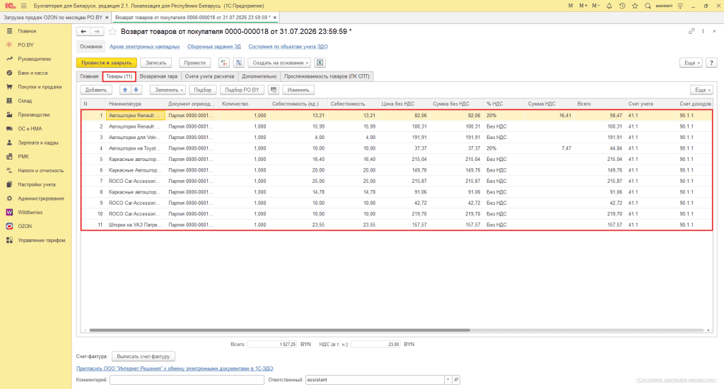This screenshot has height=389, width=724.
Task: Open service settings lines icon near assistant
Action: point(680,6)
